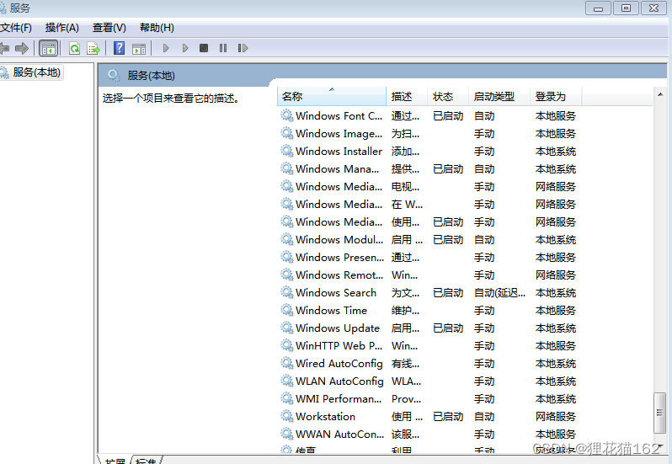Click the second play icon in toolbar

tap(185, 48)
